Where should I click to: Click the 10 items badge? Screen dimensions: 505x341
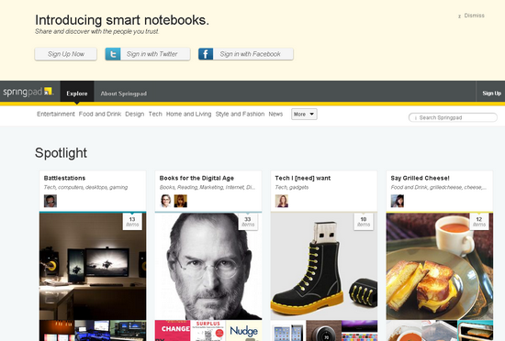click(x=364, y=222)
